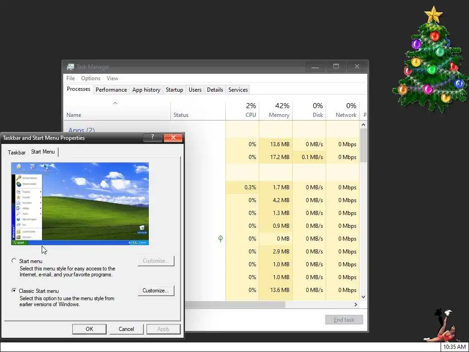Screen dimensions: 469x352
Task: Sort by the Memory column header
Action: pos(276,110)
